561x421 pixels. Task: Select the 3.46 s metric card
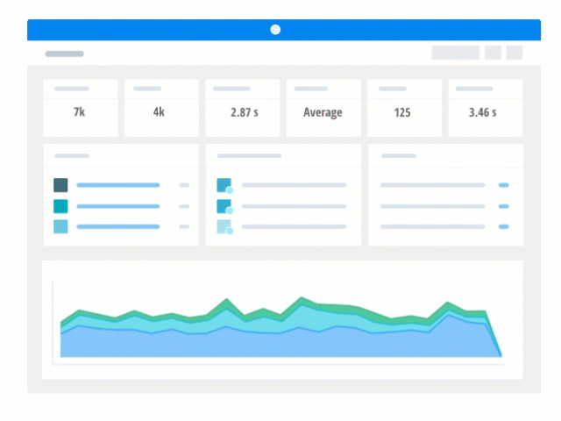click(486, 108)
